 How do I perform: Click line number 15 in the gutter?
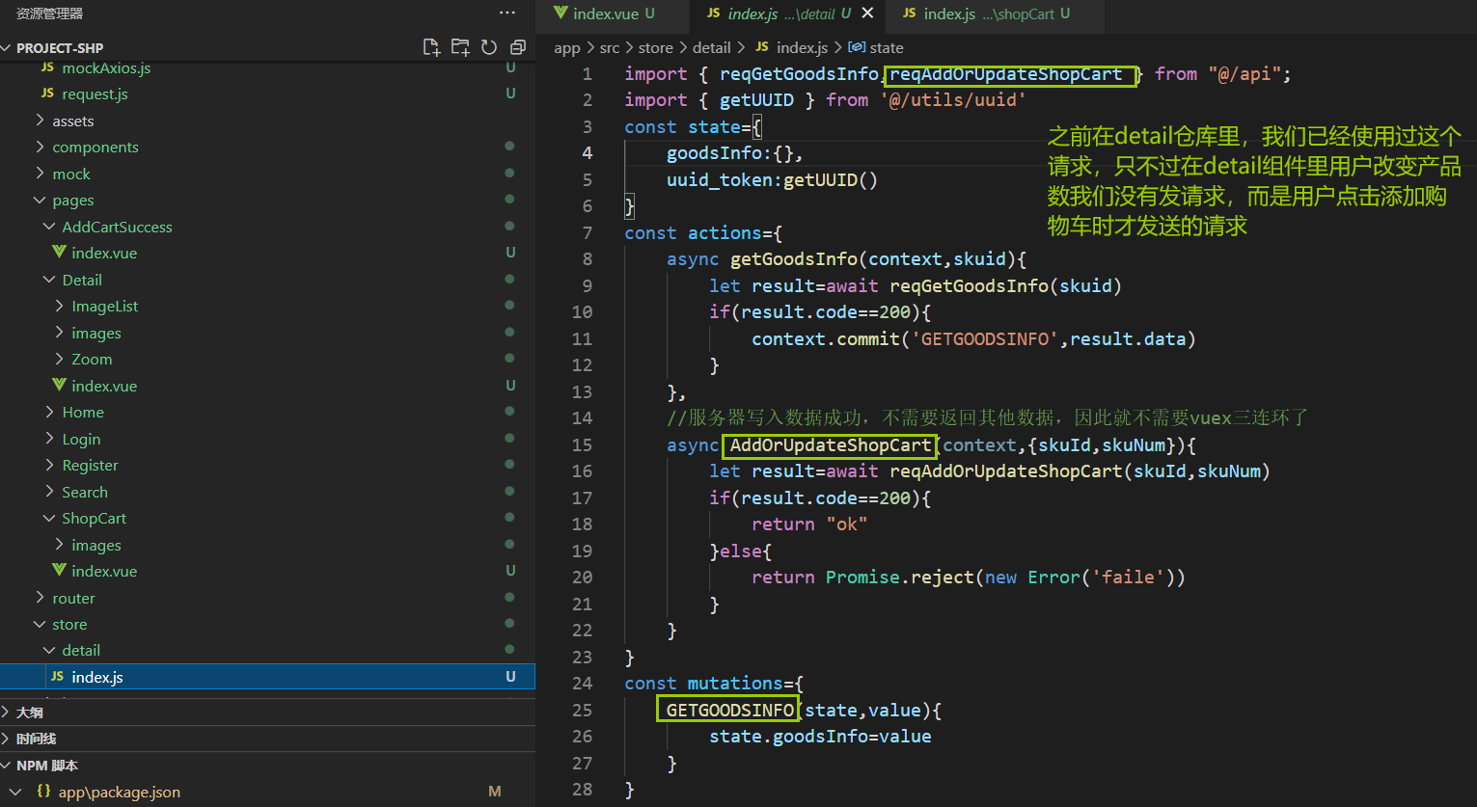(582, 444)
